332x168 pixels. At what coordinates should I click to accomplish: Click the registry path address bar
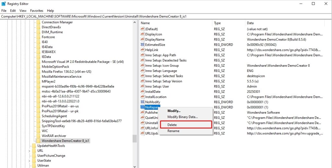coord(166,17)
